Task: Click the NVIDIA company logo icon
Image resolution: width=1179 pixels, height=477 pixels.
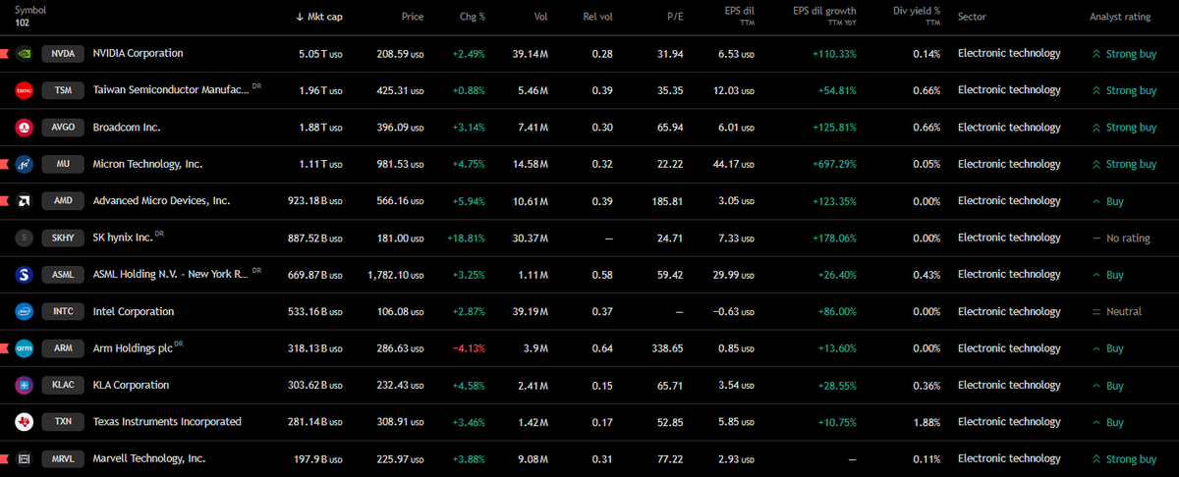Action: 25,54
